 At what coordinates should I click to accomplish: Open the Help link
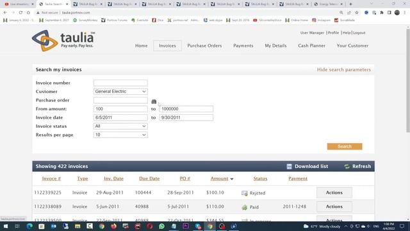click(x=347, y=33)
